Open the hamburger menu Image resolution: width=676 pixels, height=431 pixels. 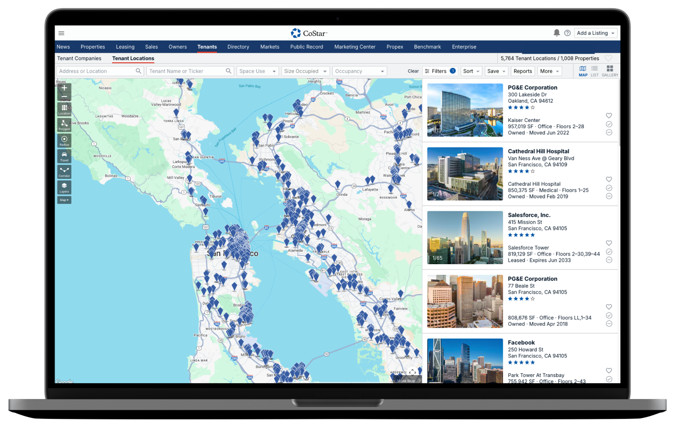tap(61, 33)
